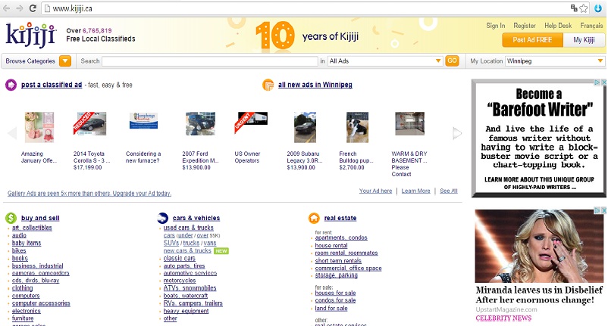The width and height of the screenshot is (608, 326).
Task: Open the apartments, condos rental link
Action: click(x=341, y=238)
